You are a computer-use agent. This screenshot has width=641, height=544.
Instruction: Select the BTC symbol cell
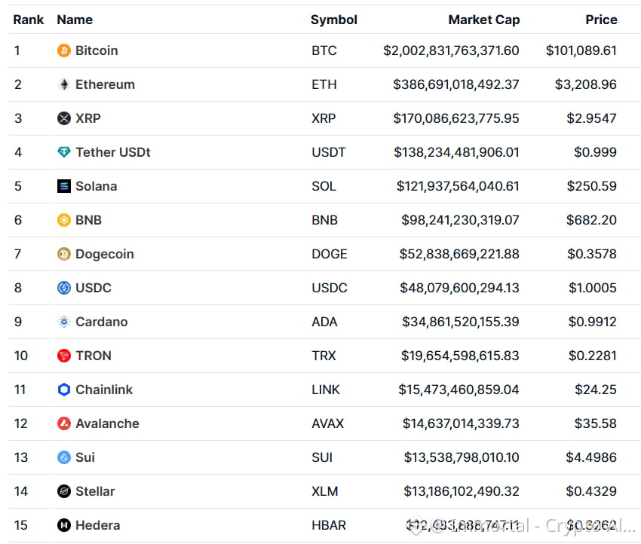pos(324,50)
